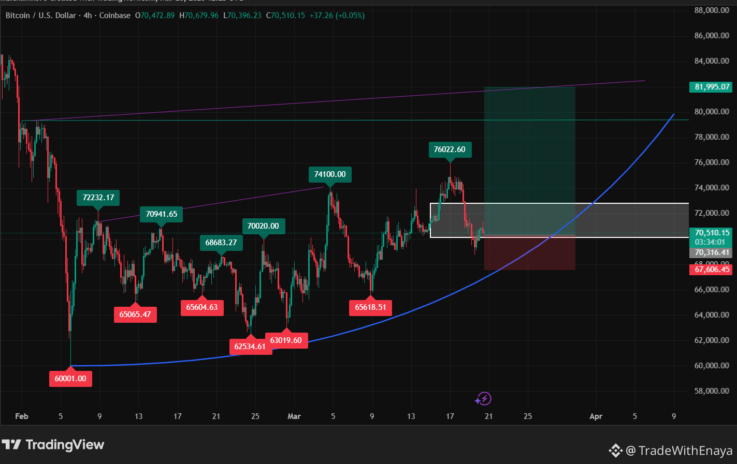Click the open value O70,472.89
Viewport: 737px width, 464px height.
[155, 16]
